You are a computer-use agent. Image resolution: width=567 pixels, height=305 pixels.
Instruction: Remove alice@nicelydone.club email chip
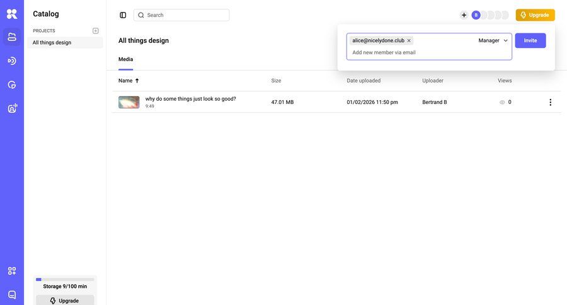(x=409, y=40)
